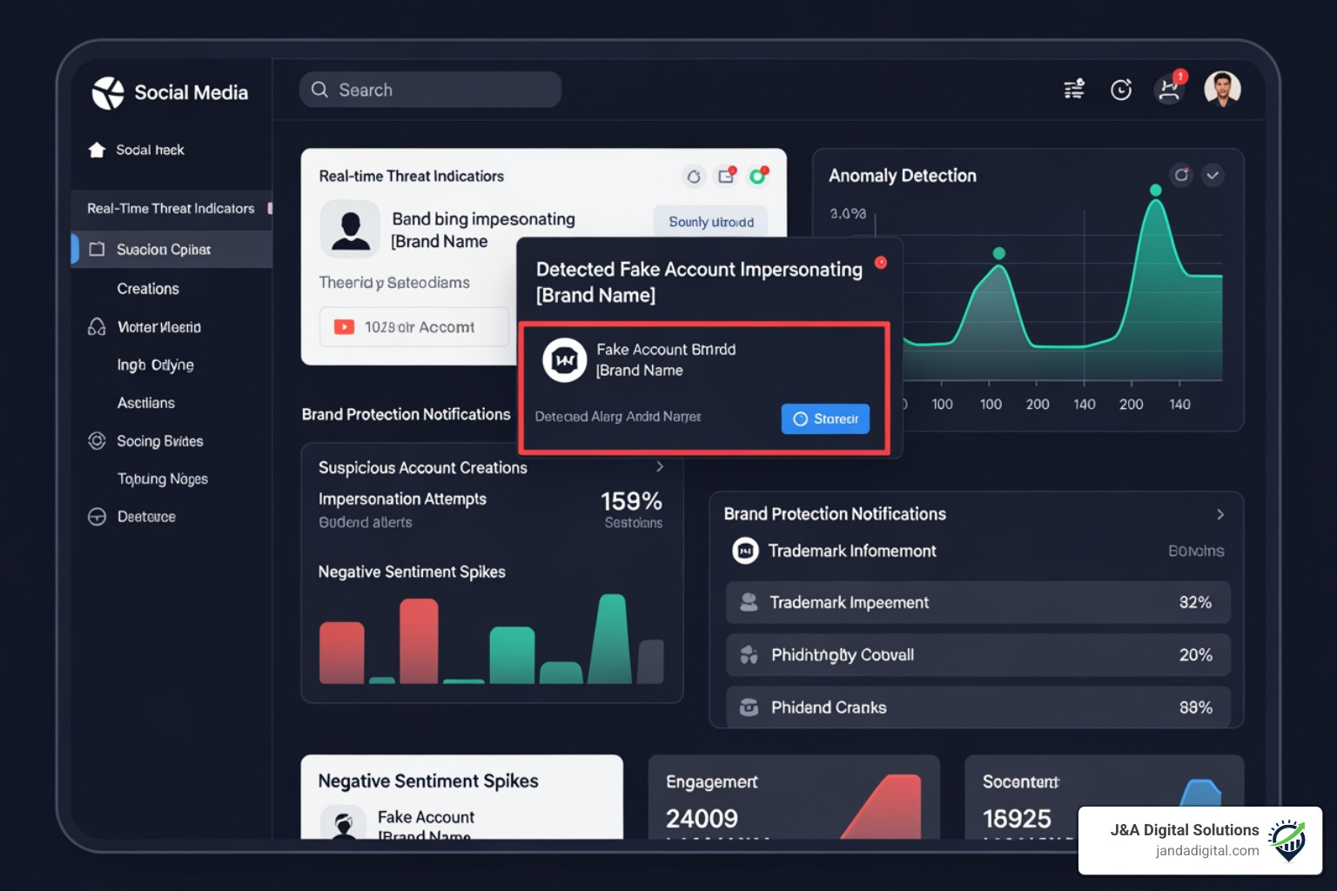Click the green status icon in Threat Indicators card
This screenshot has height=891, width=1337.
pyautogui.click(x=759, y=176)
